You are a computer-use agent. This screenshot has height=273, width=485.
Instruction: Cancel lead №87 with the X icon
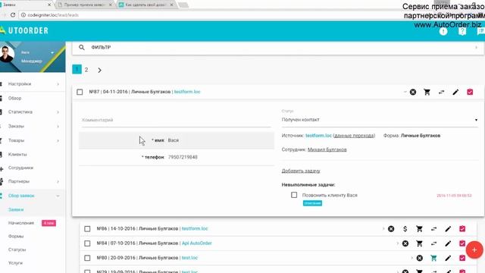(413, 93)
